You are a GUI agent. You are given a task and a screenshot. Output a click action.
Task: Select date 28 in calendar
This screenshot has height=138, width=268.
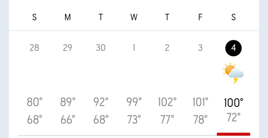34,48
